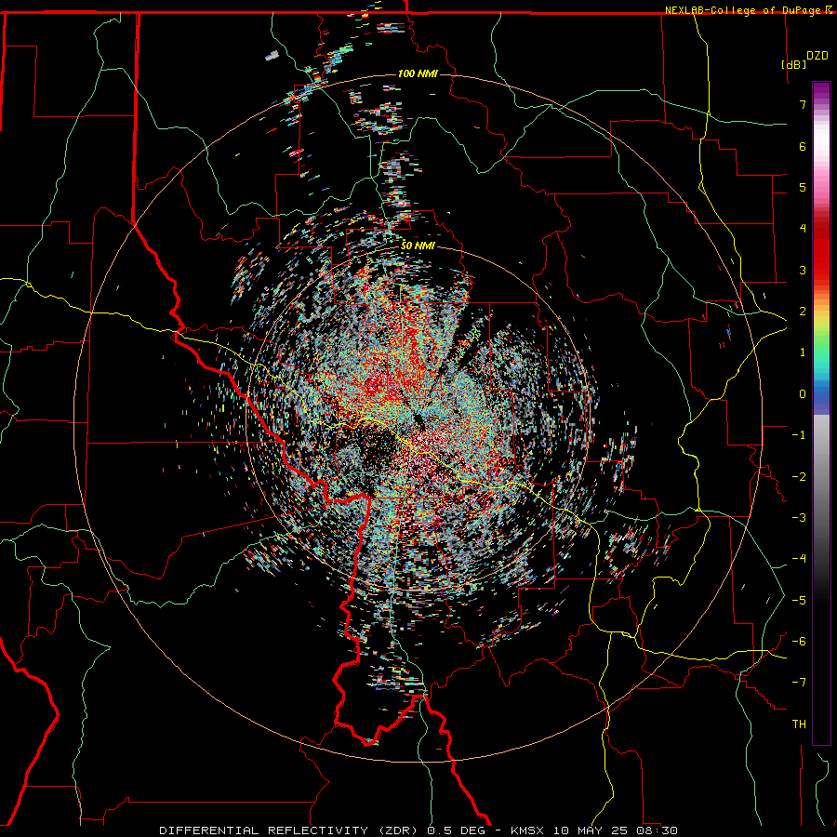This screenshot has width=837, height=837.
Task: Select the 0 legend value
Action: (803, 394)
